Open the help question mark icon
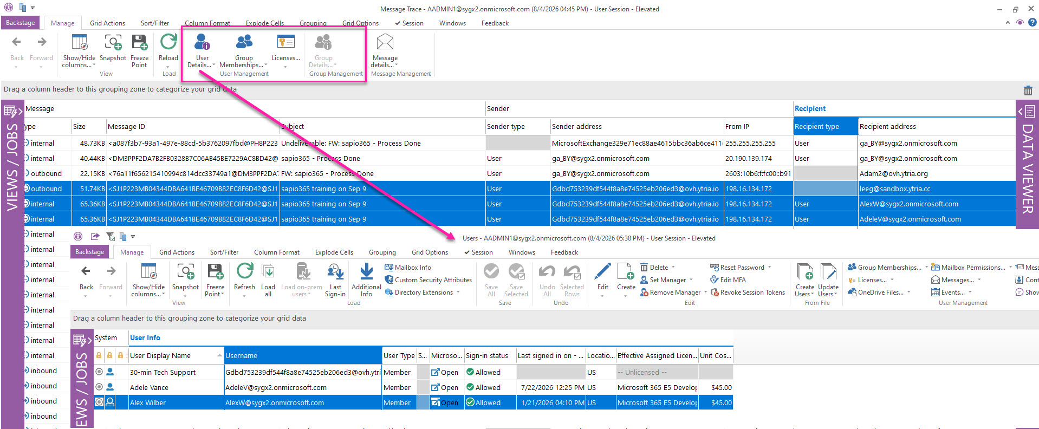The height and width of the screenshot is (429, 1039). click(x=1032, y=22)
